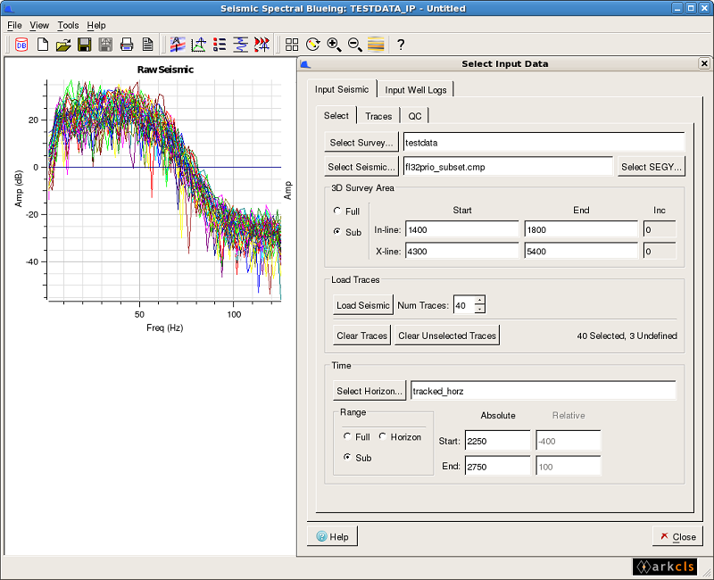This screenshot has width=714, height=580.
Task: Open a file with the folder icon
Action: click(62, 44)
